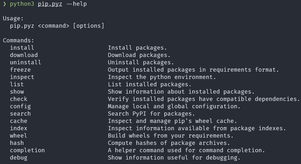Click the "inspect" command name in left column
Screen dimensions: 301x164
point(22,77)
